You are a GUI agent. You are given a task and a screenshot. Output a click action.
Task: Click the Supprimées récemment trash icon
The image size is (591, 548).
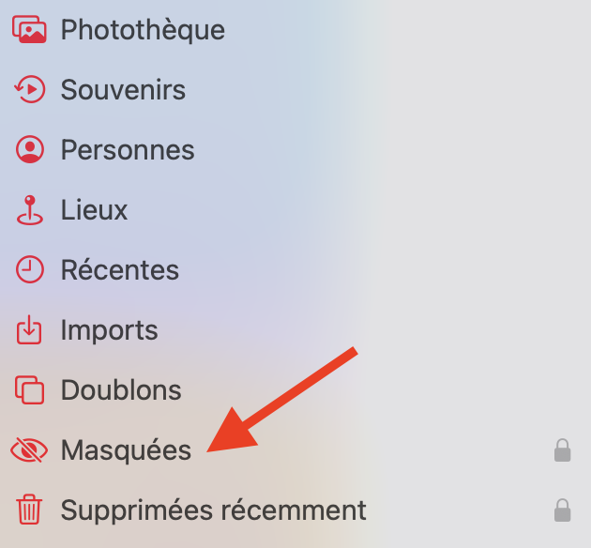point(30,510)
